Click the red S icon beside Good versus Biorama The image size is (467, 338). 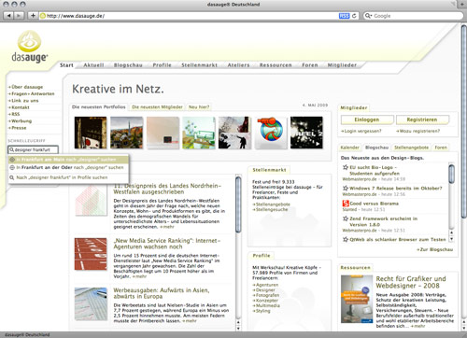[346, 204]
